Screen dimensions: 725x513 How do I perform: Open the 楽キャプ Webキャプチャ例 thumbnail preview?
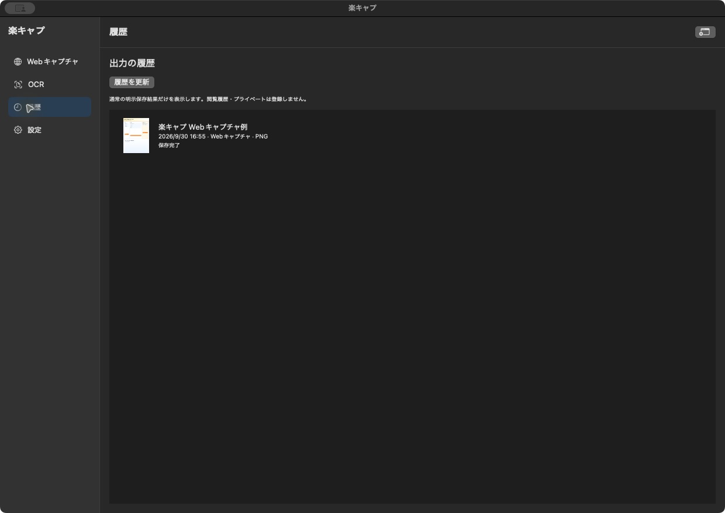[x=136, y=136]
